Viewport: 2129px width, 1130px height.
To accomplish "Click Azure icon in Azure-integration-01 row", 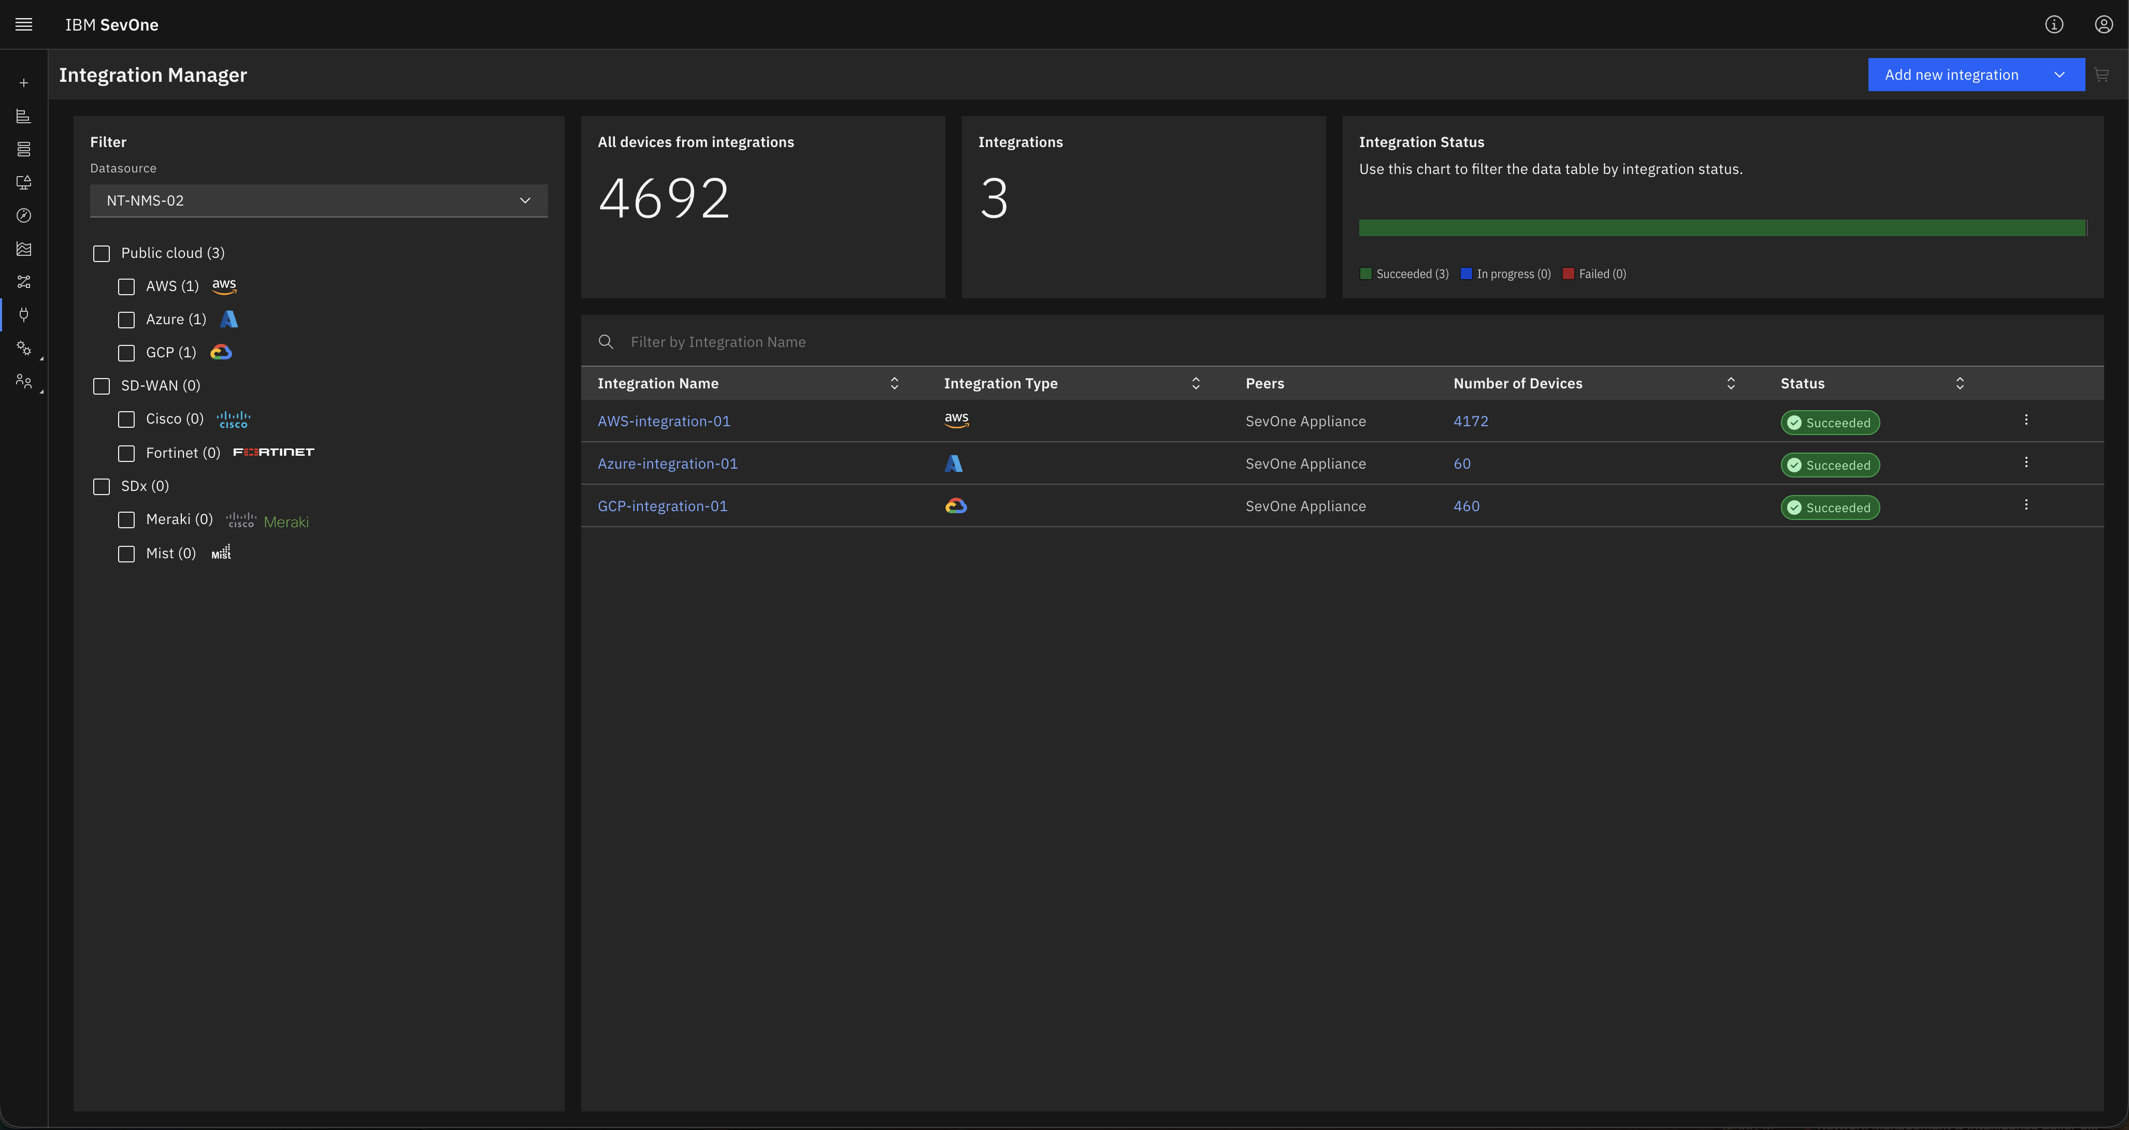I will pos(954,463).
